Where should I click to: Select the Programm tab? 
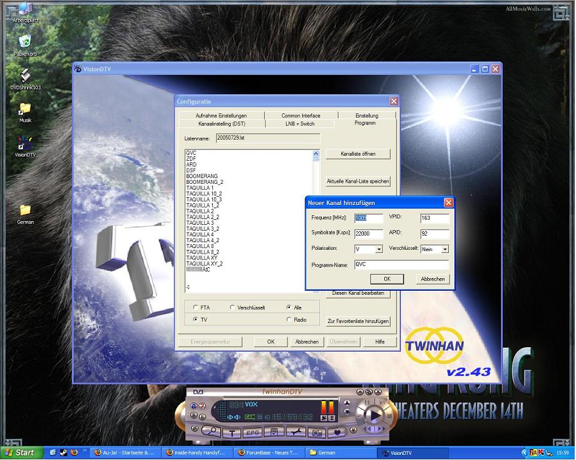coord(365,123)
